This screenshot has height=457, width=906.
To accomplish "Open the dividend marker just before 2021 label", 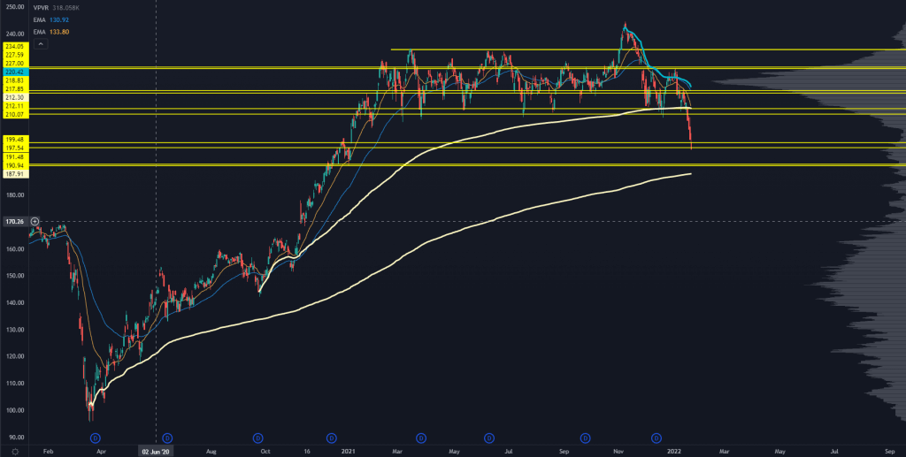I will 331,438.
